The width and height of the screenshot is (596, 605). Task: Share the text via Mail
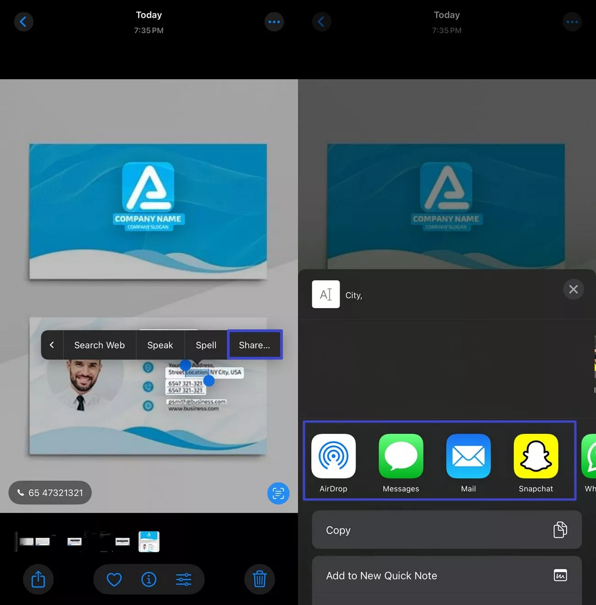tap(468, 456)
